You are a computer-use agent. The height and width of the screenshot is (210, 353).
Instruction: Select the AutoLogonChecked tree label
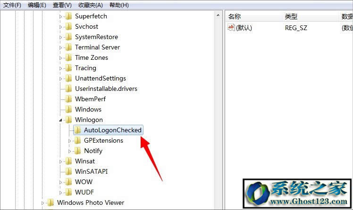click(113, 130)
